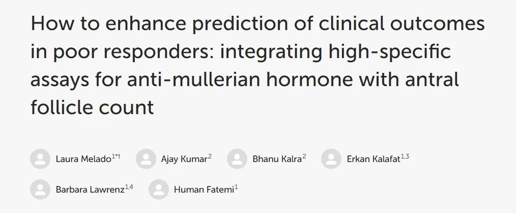
Task: Click Human Fatemi's profile avatar icon
Action: (x=158, y=190)
